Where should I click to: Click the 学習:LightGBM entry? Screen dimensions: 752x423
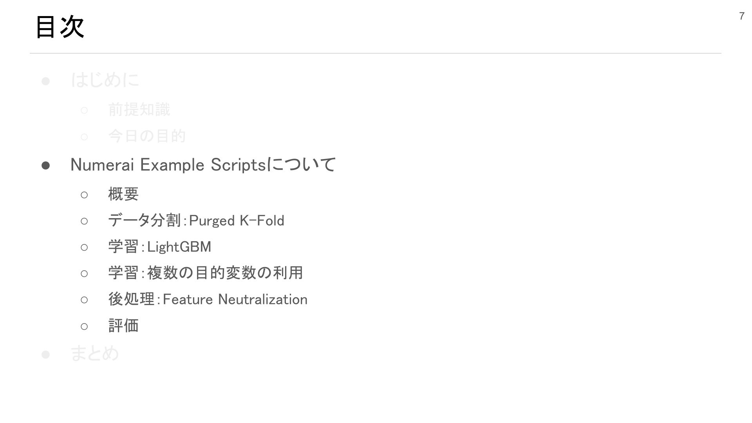160,247
